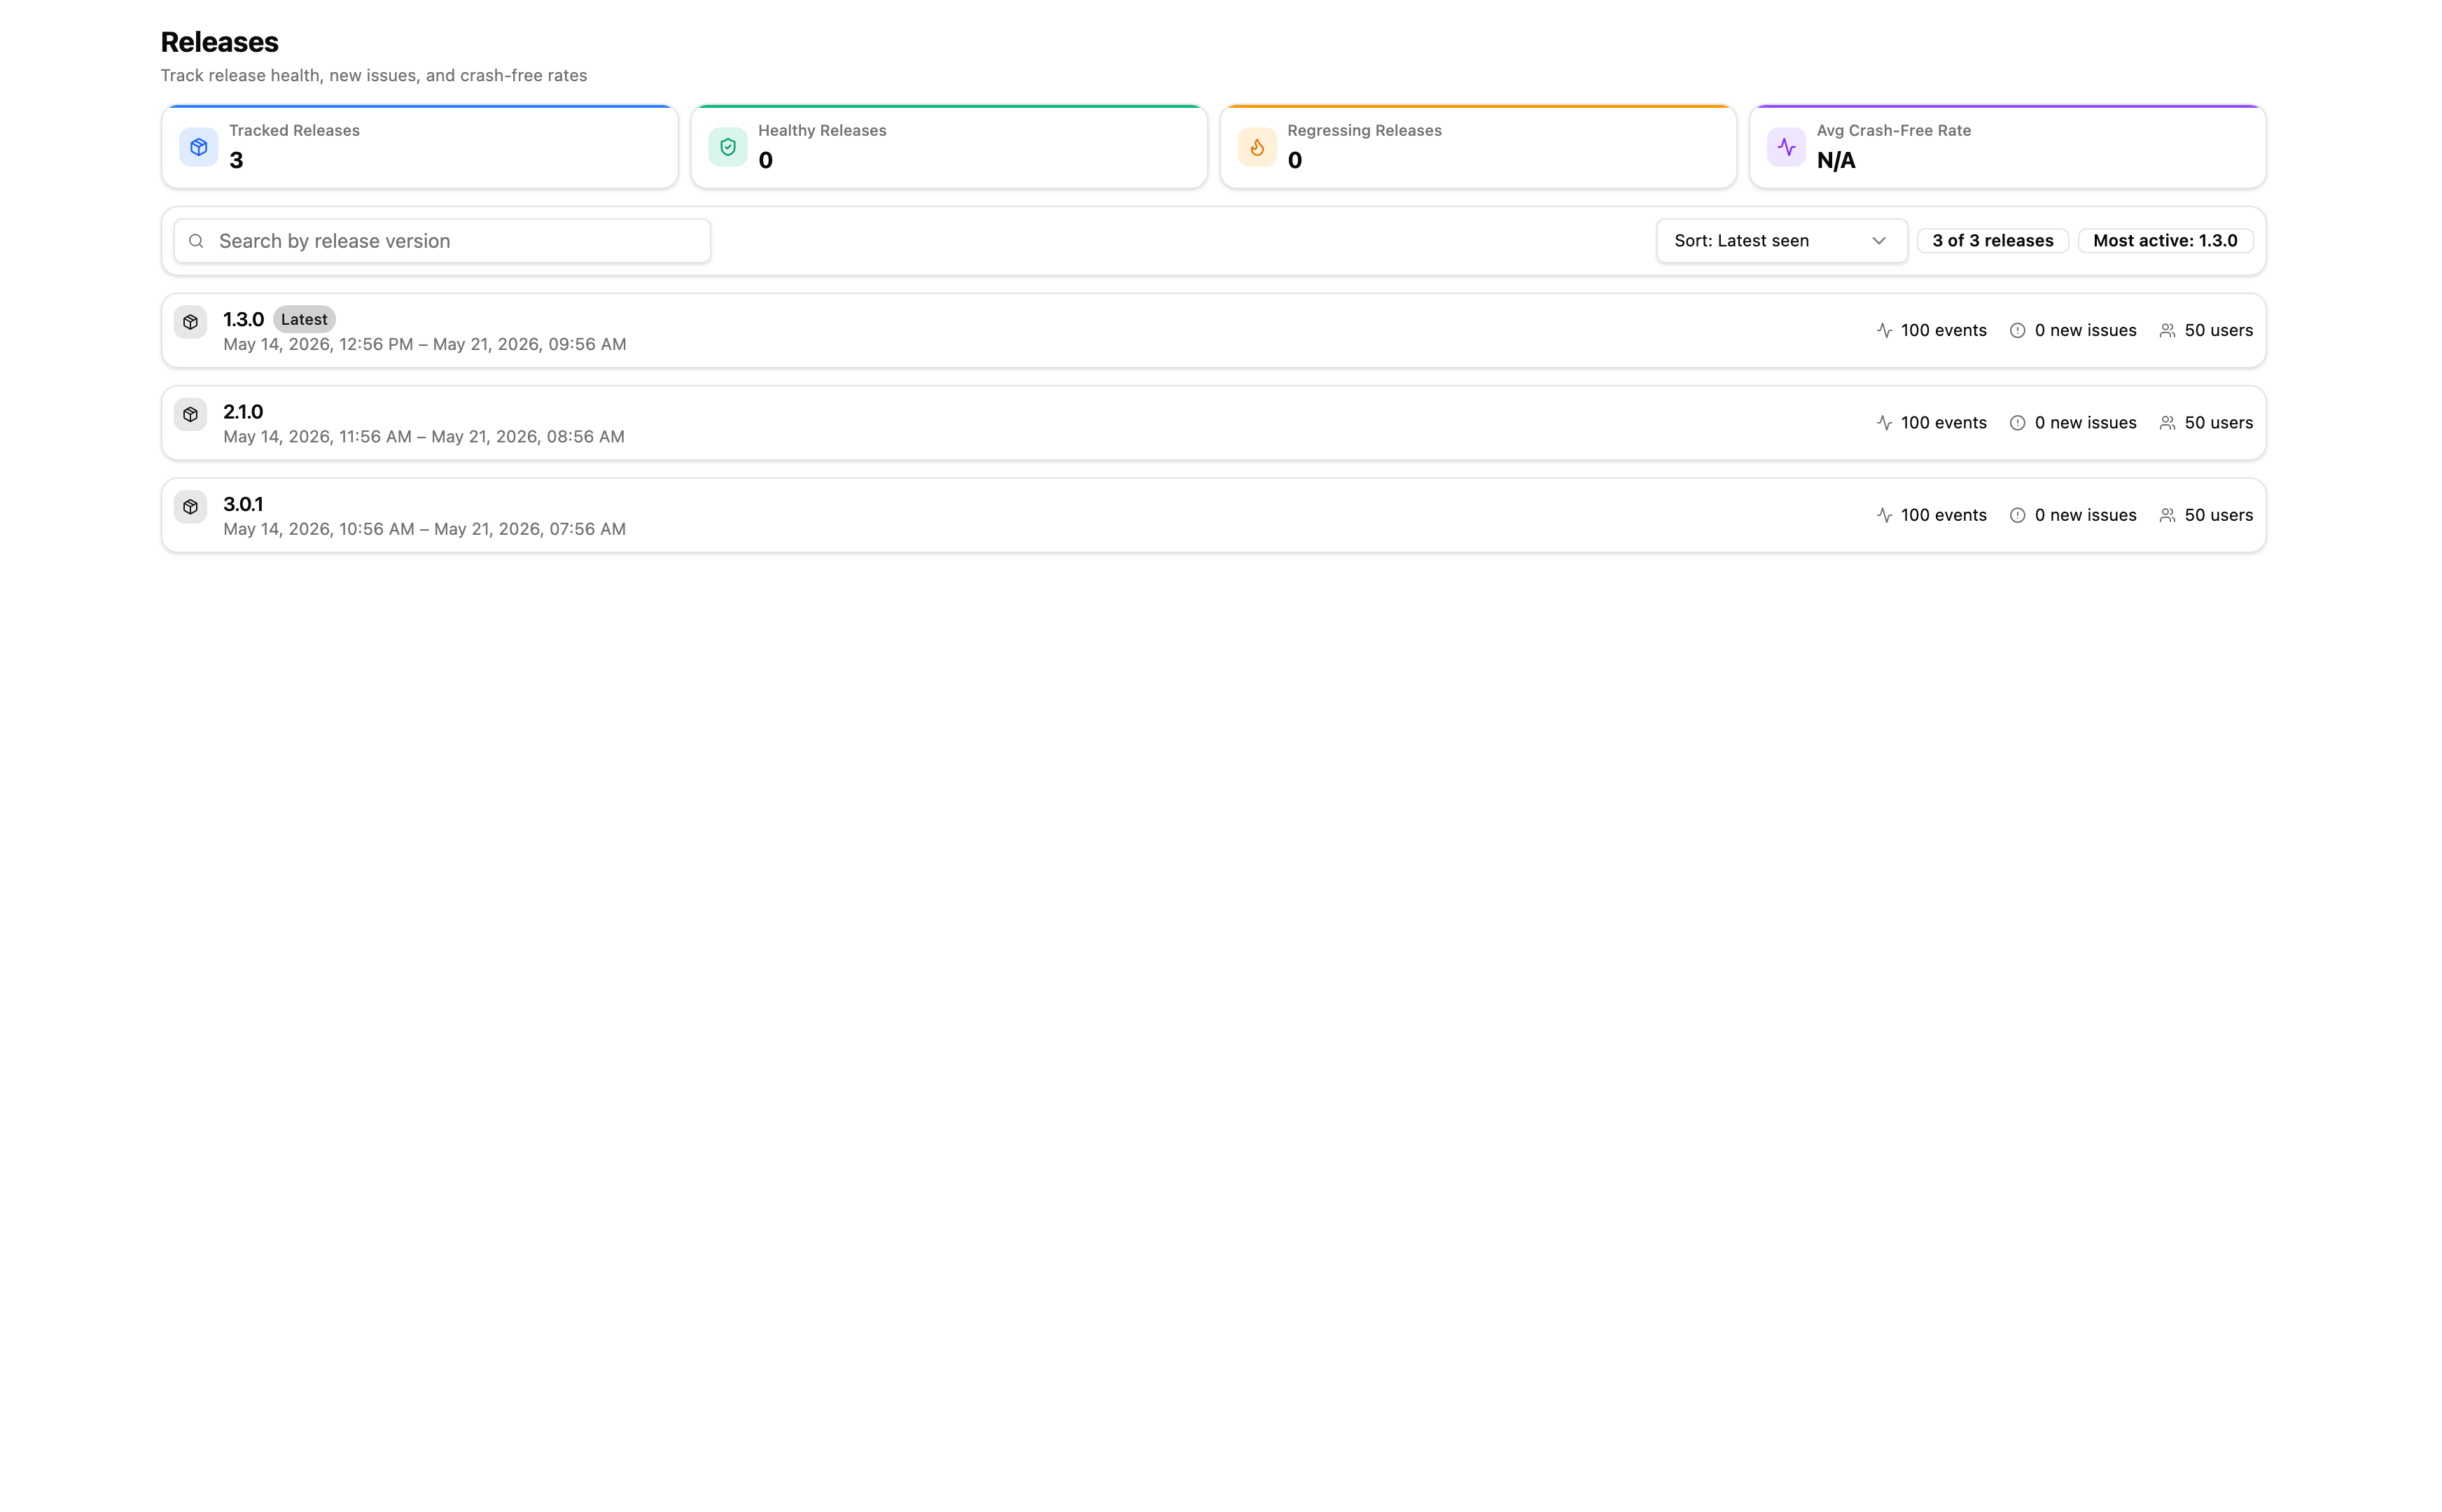Click the Releases page heading
This screenshot has width=2442, height=1512.
coord(219,42)
